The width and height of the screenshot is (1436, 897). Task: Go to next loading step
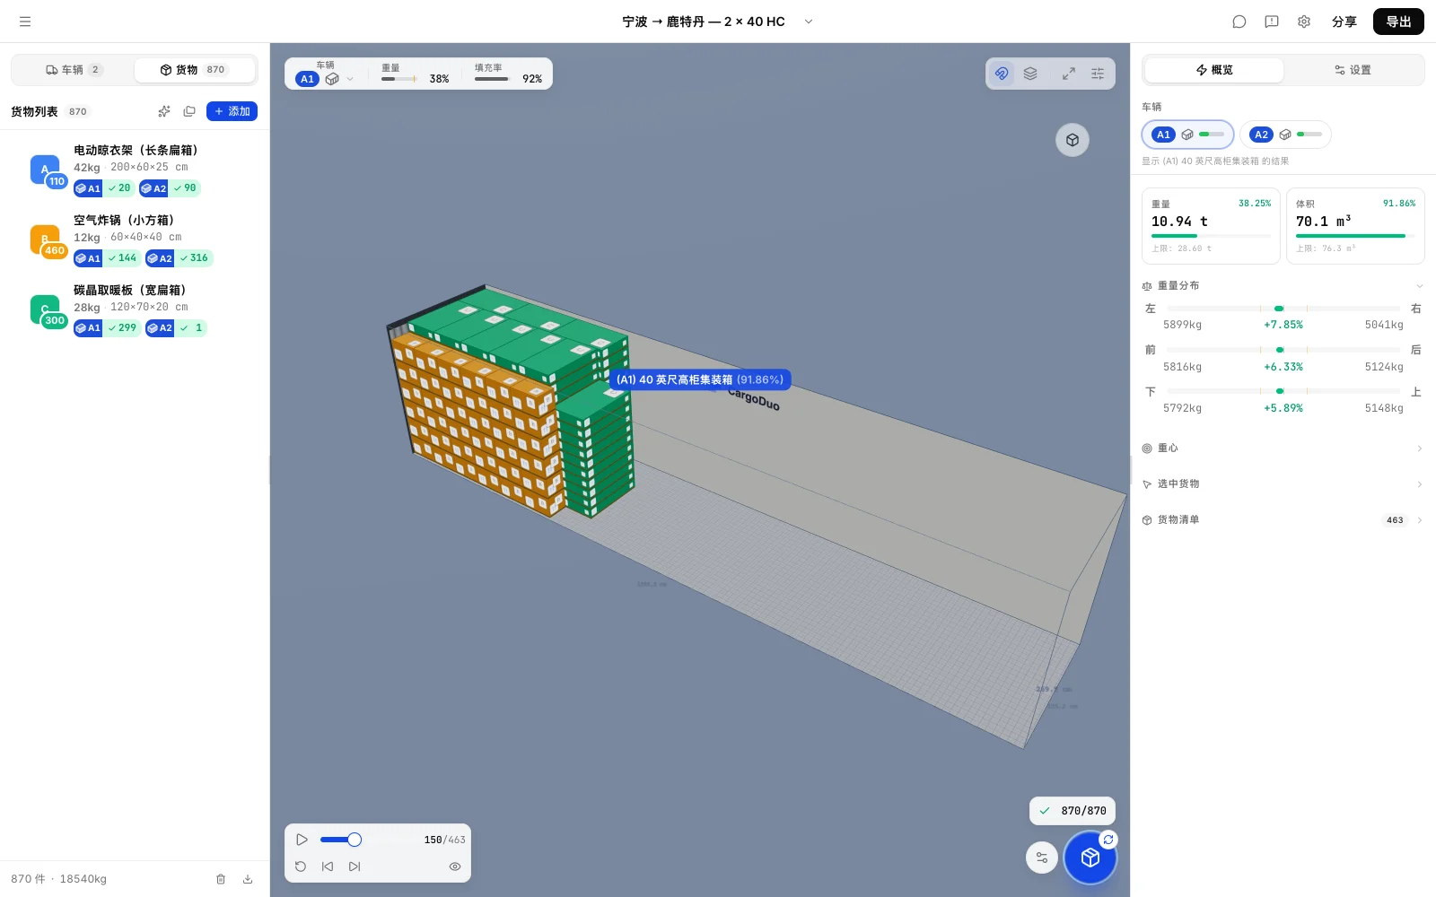[355, 867]
